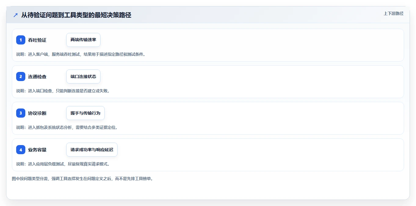Screen dimensions: 416x206
Task: Click the footer note starting 图中按问题类型分流
Action: (x=83, y=179)
